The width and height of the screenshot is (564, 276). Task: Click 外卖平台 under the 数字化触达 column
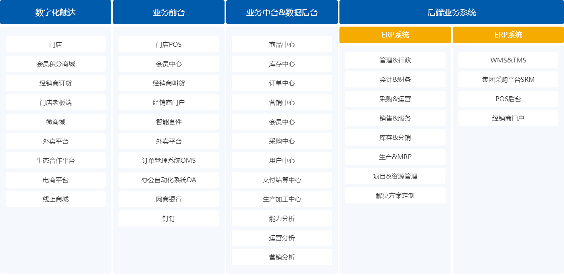click(x=56, y=141)
